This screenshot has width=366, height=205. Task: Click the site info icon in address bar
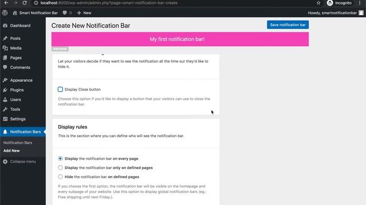pyautogui.click(x=36, y=3)
